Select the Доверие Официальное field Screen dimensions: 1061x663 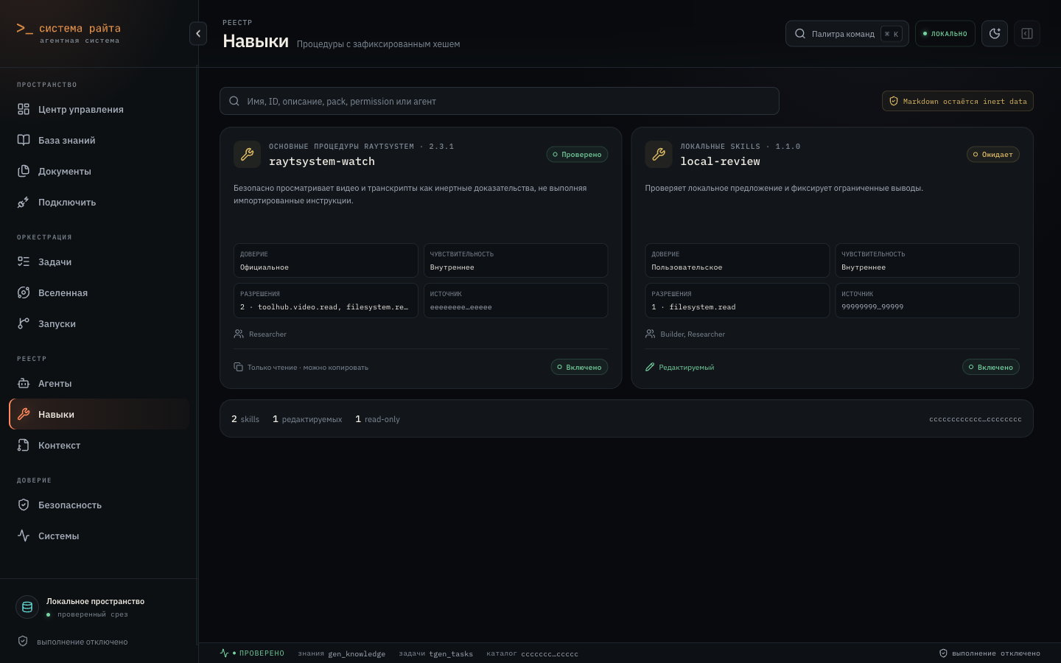pyautogui.click(x=326, y=261)
